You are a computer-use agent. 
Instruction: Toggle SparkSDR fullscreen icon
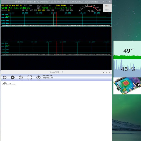click(30, 78)
